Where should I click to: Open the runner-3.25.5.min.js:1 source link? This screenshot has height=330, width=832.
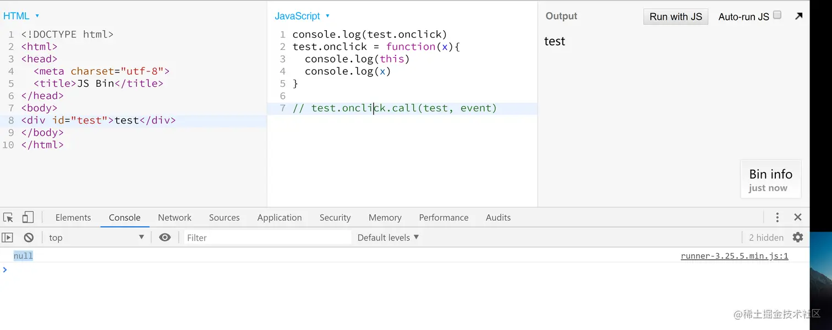[734, 256]
